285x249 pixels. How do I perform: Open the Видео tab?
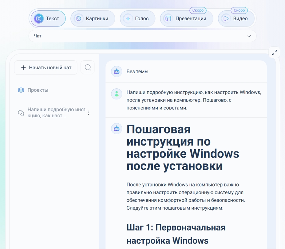pyautogui.click(x=236, y=18)
